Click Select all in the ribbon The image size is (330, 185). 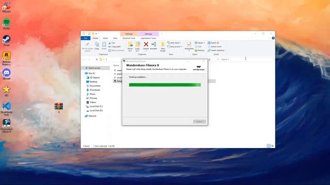coord(213,43)
